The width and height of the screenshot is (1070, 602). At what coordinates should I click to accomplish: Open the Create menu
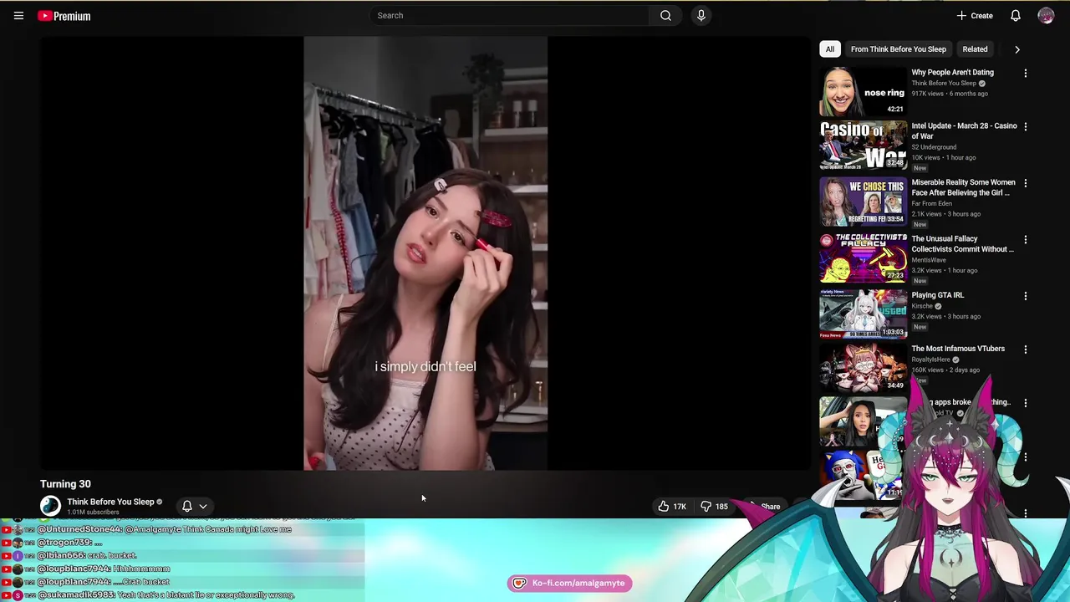(975, 16)
